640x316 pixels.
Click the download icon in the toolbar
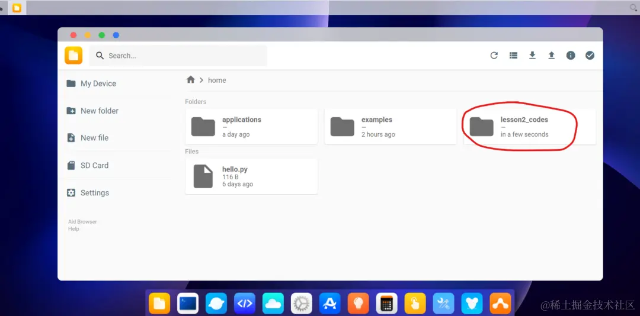(x=532, y=56)
